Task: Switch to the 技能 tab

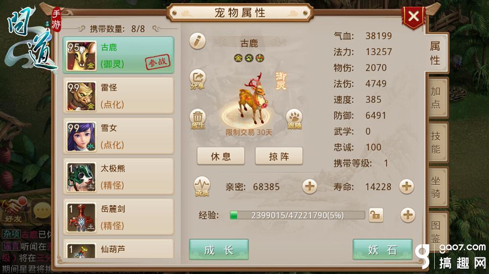Action: 436,142
